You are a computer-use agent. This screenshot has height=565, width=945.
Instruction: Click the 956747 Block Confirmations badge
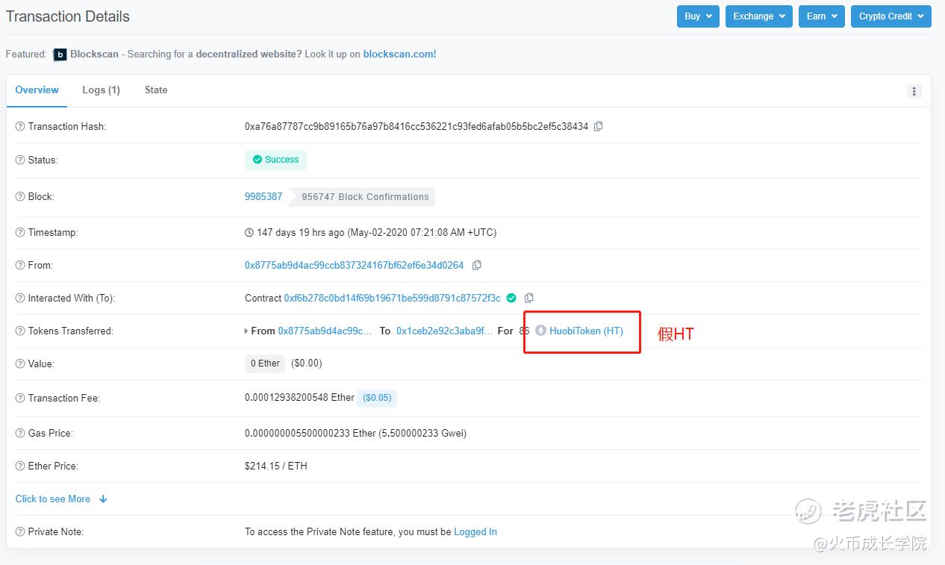(x=365, y=197)
